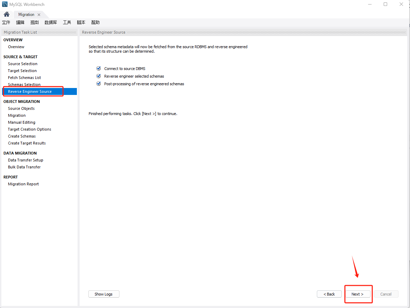Click the Post-processing of reverse engineered schemas label
Image resolution: width=410 pixels, height=308 pixels.
[144, 84]
